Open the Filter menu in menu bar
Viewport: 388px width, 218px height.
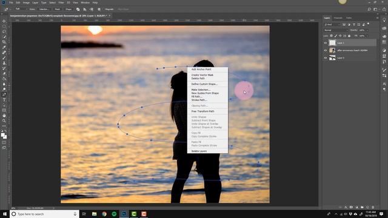(61, 2)
